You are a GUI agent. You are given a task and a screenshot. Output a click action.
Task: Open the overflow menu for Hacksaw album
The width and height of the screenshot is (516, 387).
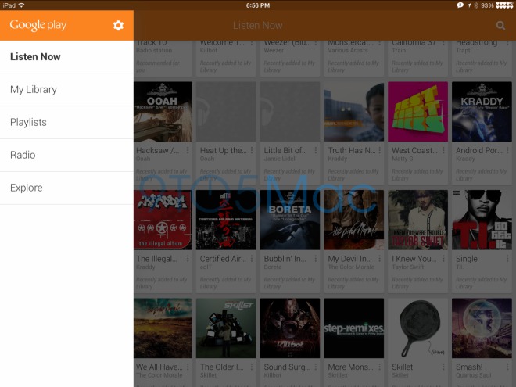coord(188,150)
